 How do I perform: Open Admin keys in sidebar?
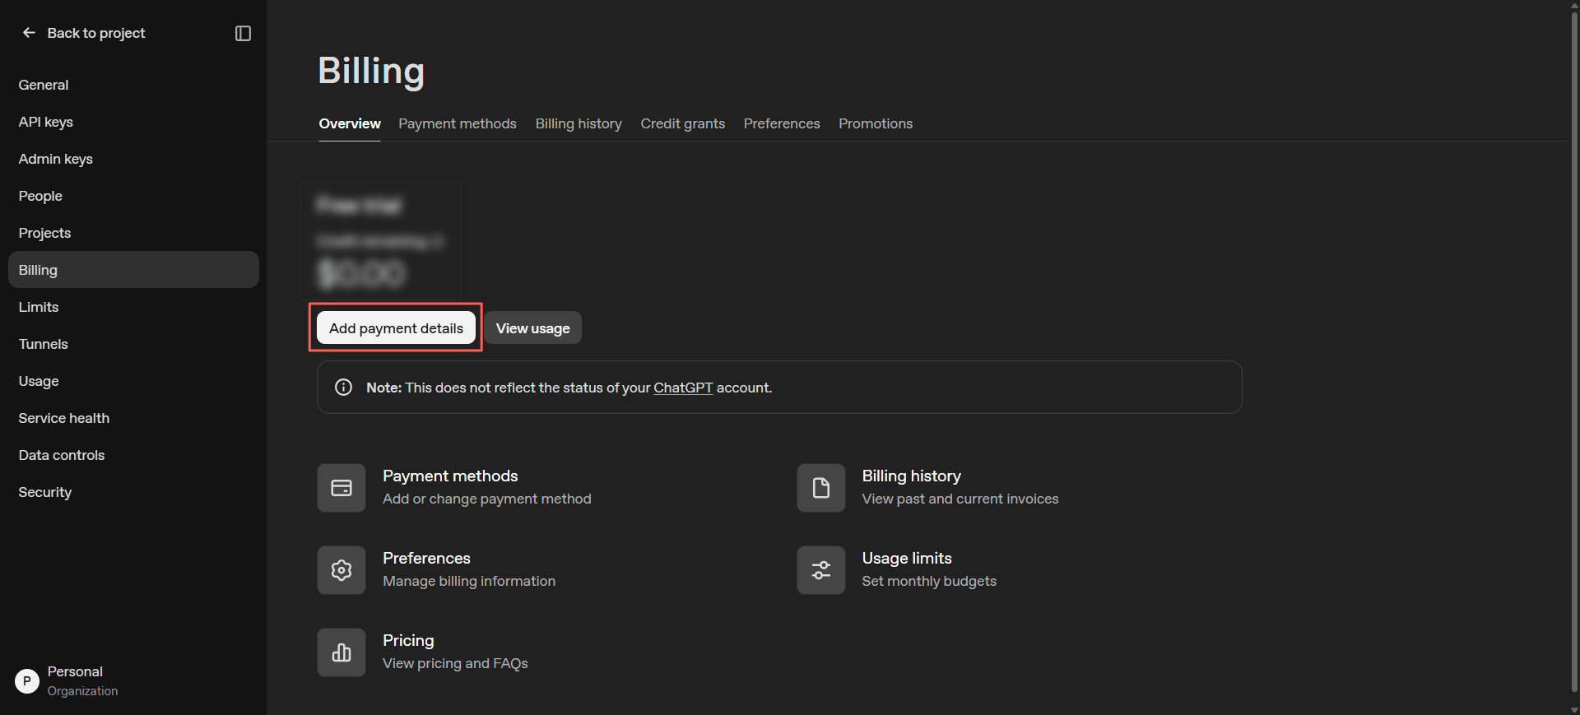(x=133, y=159)
